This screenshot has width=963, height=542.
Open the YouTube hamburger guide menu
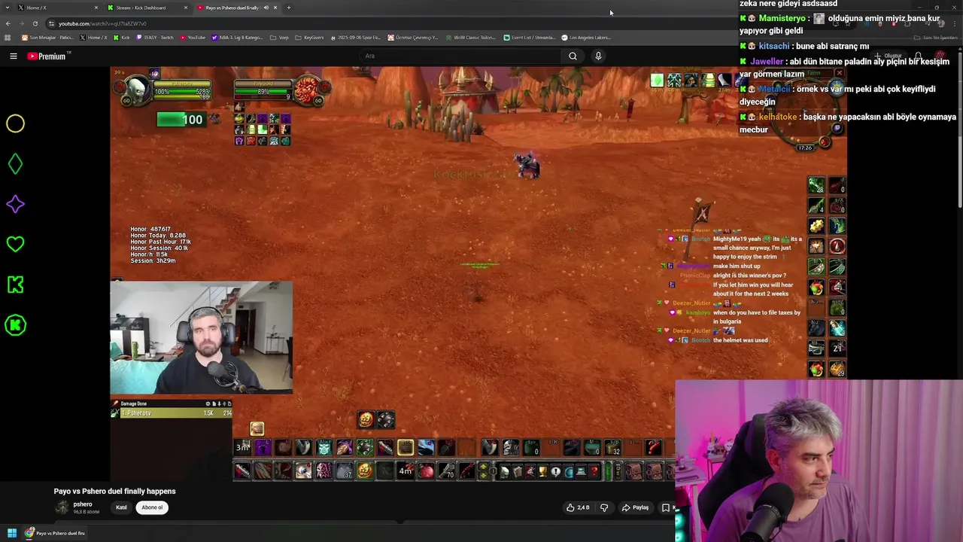pyautogui.click(x=13, y=56)
